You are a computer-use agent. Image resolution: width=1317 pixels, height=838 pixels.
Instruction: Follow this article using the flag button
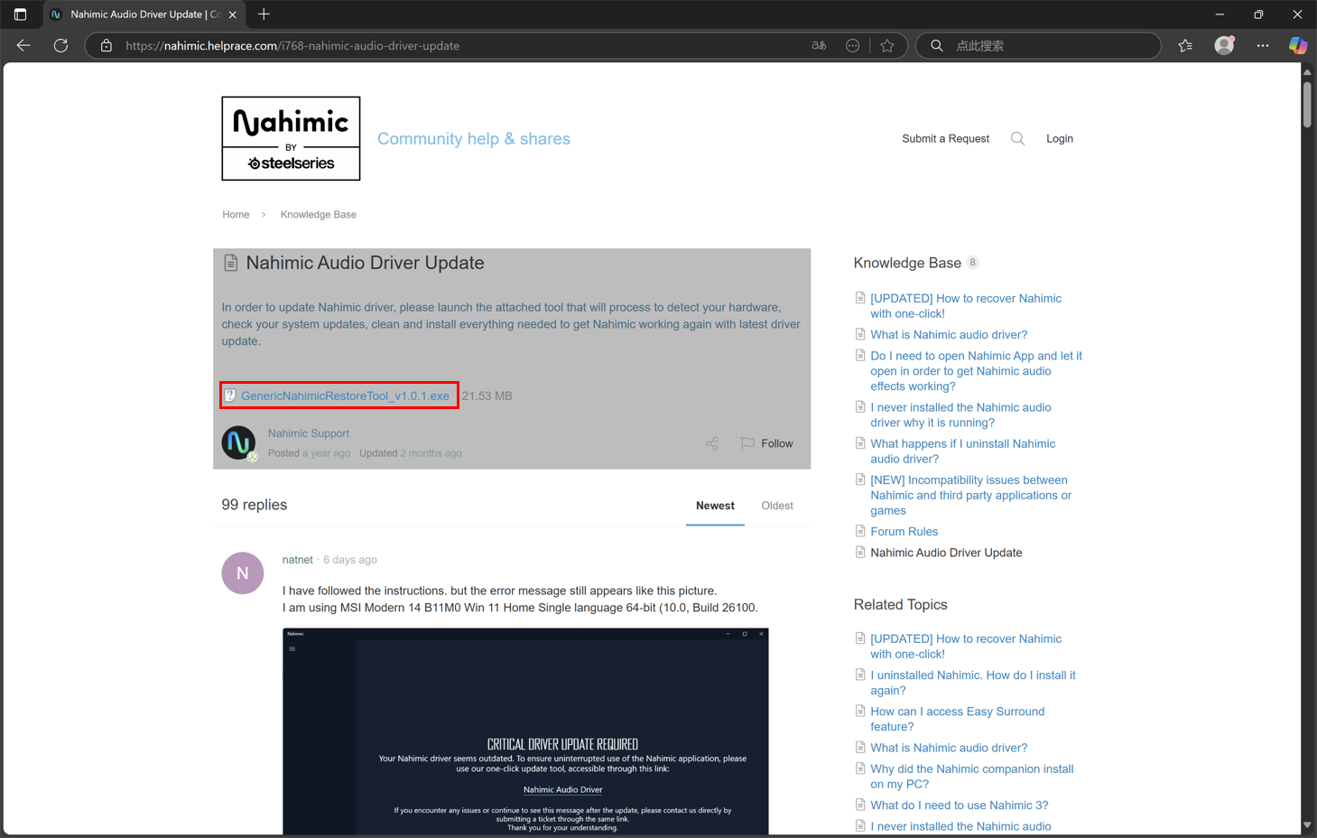pos(767,443)
